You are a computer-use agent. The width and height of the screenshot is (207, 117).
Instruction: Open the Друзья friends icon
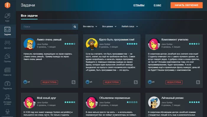[x=7, y=43]
